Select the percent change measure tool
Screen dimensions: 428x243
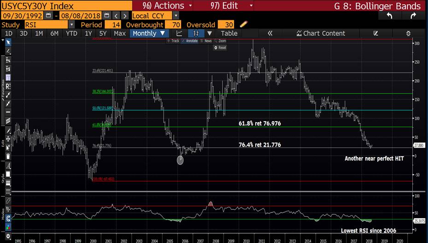(x=8, y=60)
